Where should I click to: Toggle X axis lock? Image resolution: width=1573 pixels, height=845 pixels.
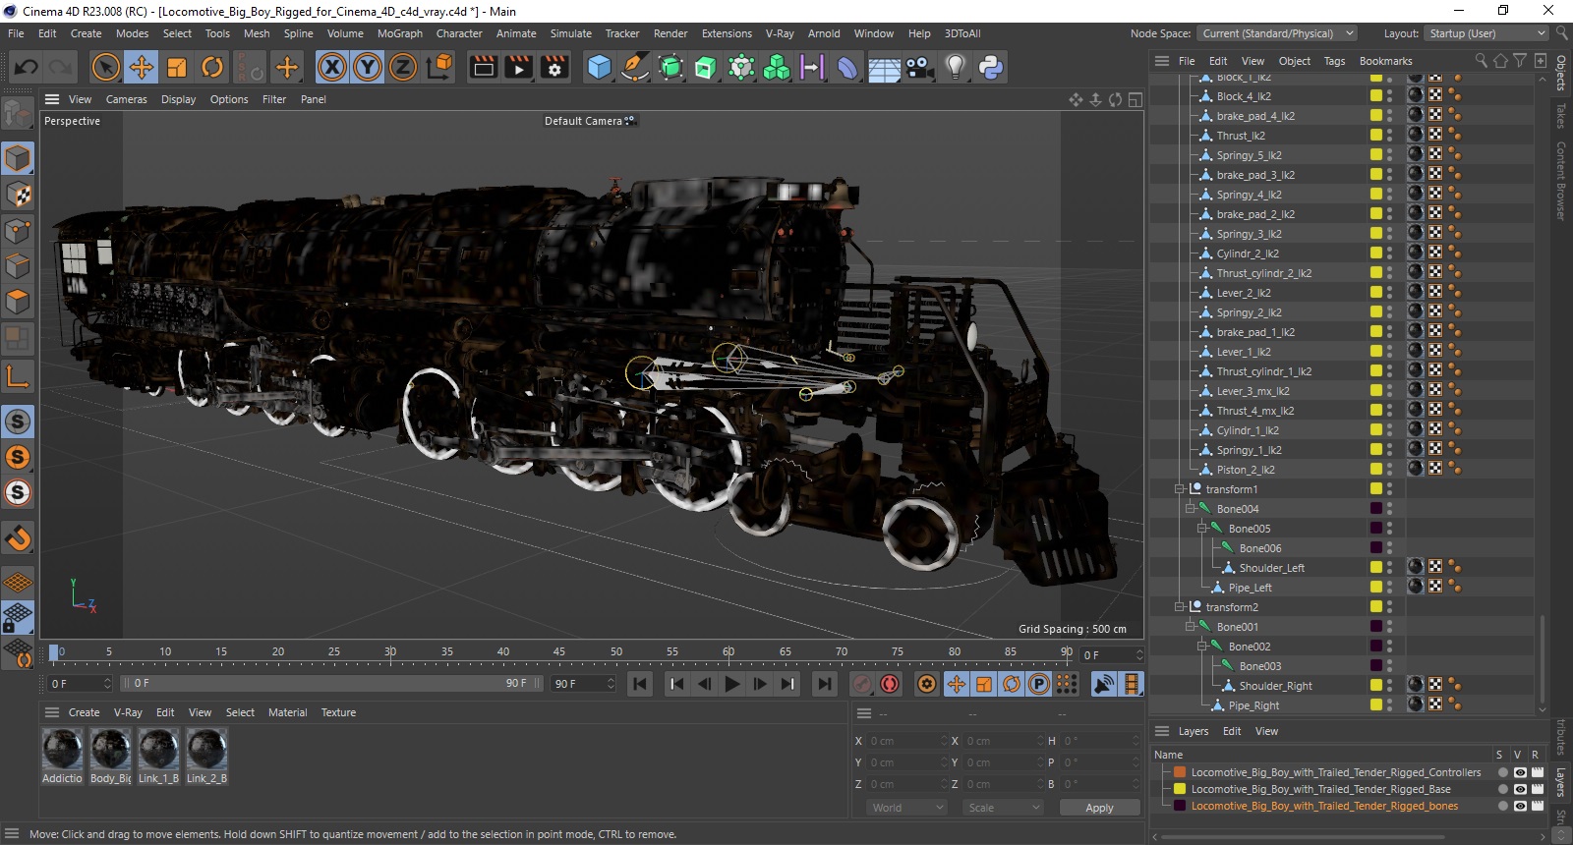[332, 67]
